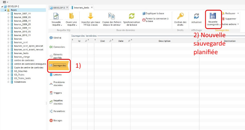The image size is (245, 130).
Task: Click the Nouvelle sauvegarde floppy icon
Action: 213,16
